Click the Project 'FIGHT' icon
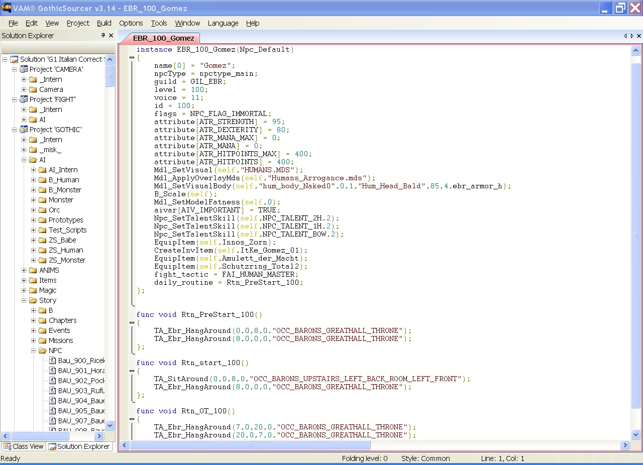The image size is (643, 465). point(24,99)
